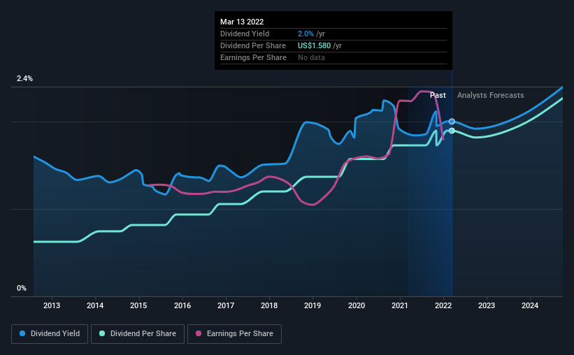The height and width of the screenshot is (355, 574).
Task: Click the US$1.580 dividend per share value
Action: (x=314, y=45)
